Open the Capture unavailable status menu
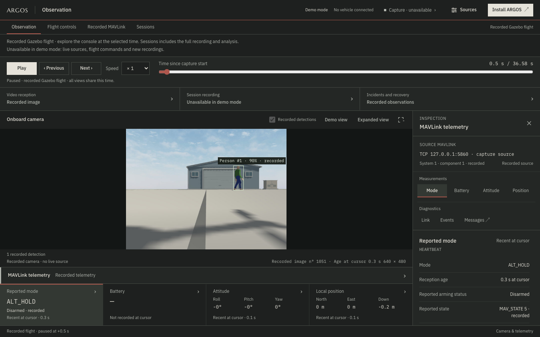The image size is (540, 337). (x=410, y=10)
